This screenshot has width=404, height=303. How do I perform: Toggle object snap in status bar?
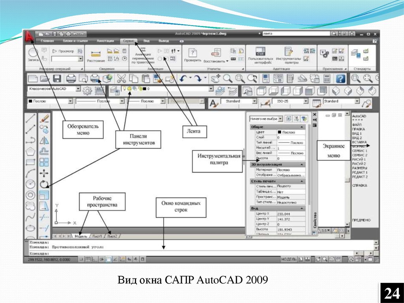click(x=108, y=259)
